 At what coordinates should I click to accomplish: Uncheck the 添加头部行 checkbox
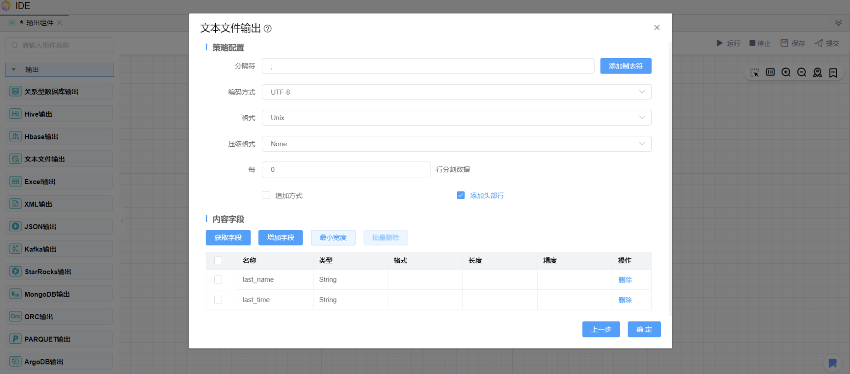click(461, 195)
